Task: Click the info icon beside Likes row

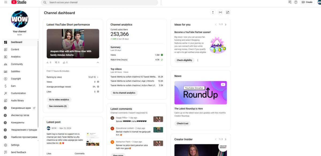Action: click(98, 91)
